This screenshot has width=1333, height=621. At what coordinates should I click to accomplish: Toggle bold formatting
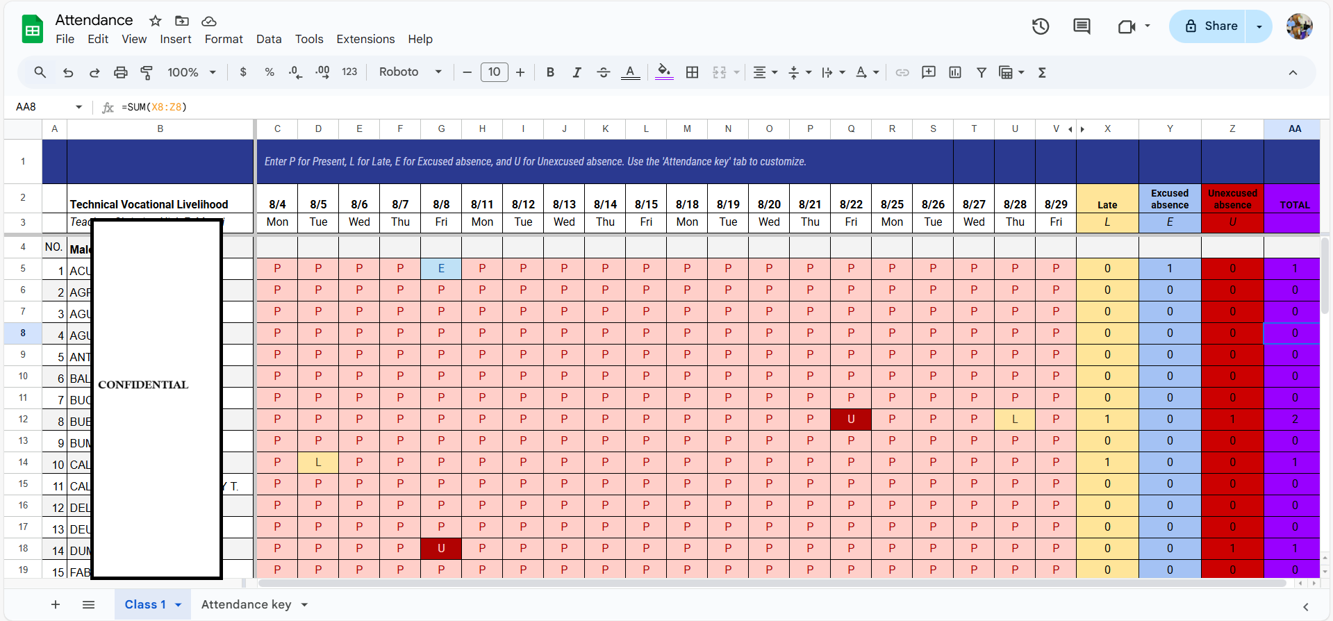click(x=550, y=72)
